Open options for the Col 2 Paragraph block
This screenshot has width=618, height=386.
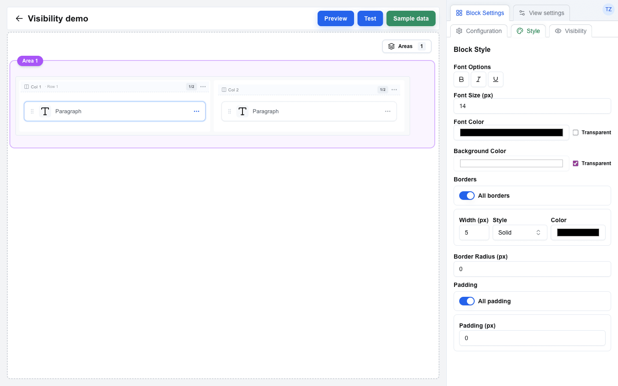(x=388, y=112)
